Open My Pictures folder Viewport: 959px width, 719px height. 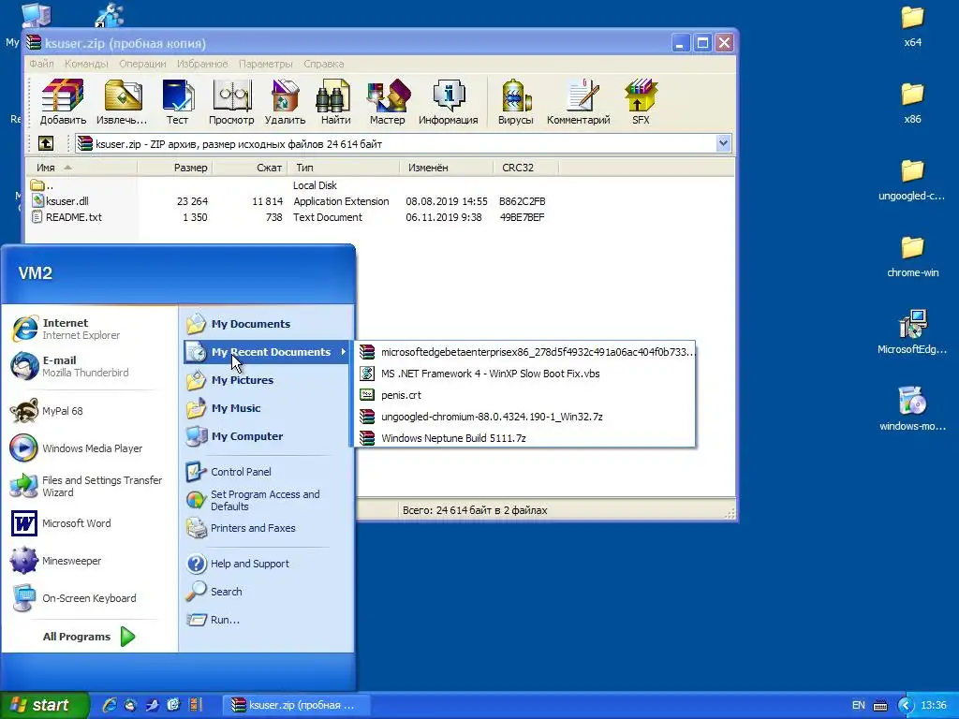(x=266, y=380)
